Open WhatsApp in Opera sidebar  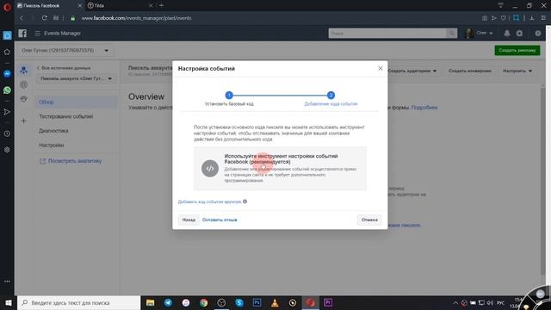[7, 90]
